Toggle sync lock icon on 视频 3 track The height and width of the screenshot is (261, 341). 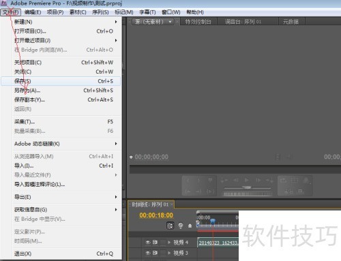click(x=155, y=253)
